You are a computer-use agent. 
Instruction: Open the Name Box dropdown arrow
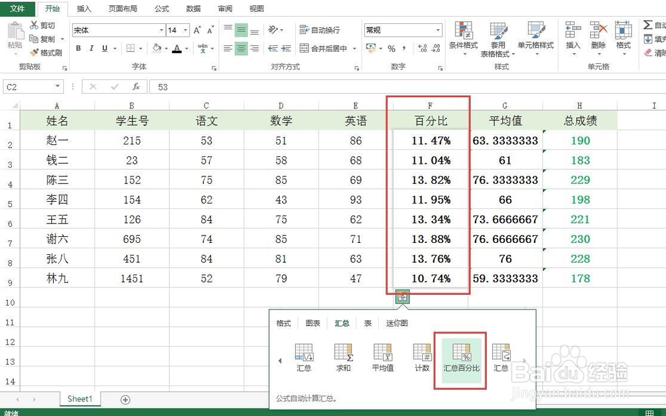(x=57, y=87)
